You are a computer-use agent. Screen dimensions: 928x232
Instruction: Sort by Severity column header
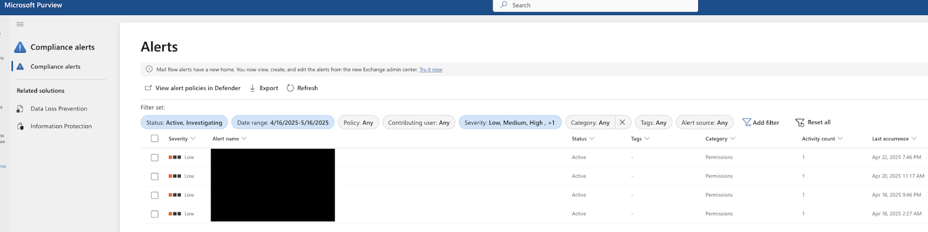[182, 139]
